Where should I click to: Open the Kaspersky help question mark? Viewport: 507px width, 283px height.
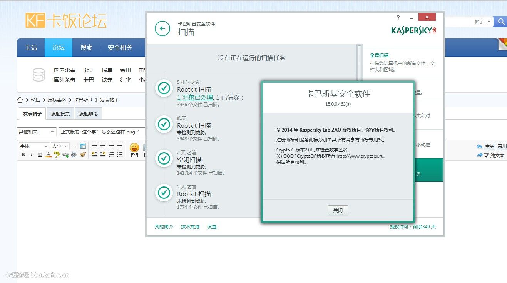(398, 17)
